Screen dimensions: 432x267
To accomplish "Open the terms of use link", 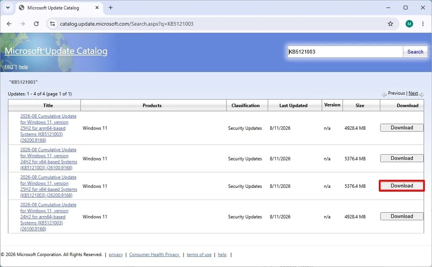I will pos(199,255).
